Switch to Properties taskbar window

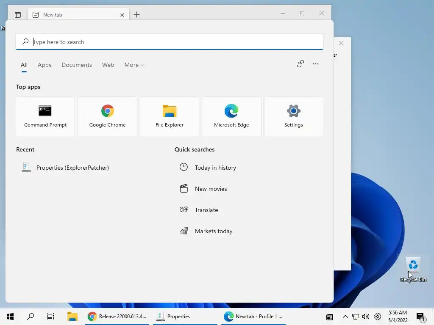coord(185,317)
